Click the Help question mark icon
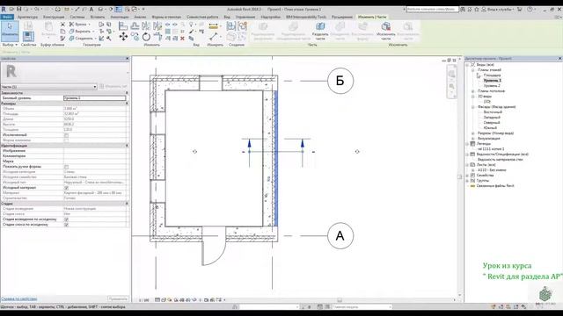 pyautogui.click(x=530, y=10)
